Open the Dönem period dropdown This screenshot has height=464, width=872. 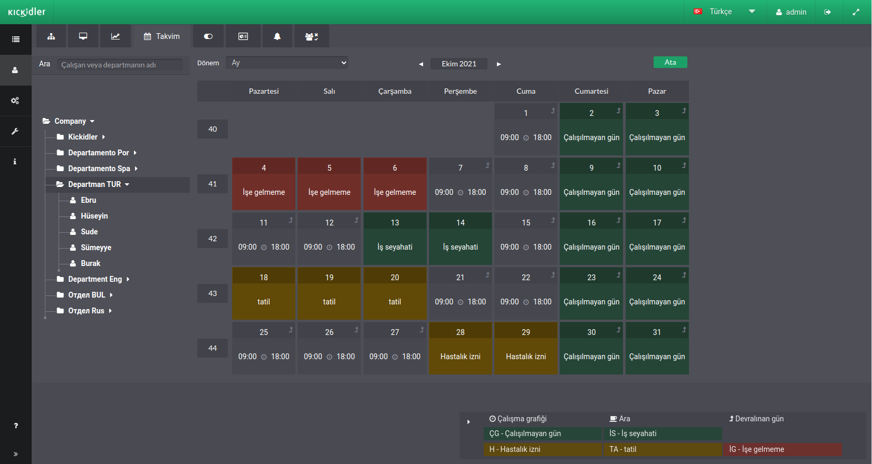287,63
